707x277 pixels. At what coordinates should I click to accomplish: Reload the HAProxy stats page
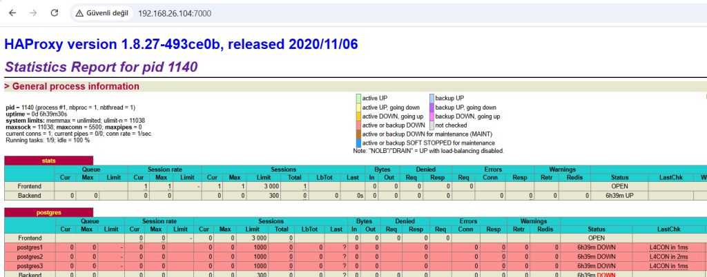click(x=54, y=13)
